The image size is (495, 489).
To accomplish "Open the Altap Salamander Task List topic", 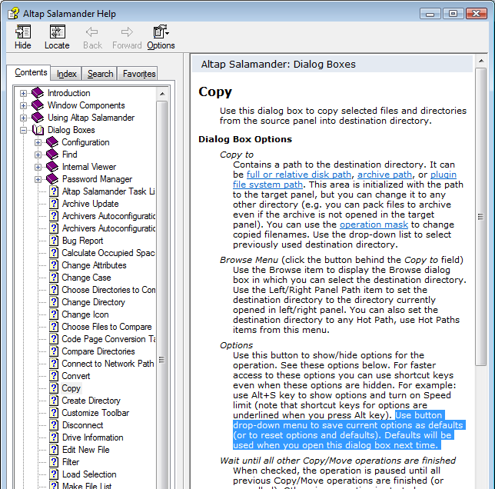I will coord(108,191).
